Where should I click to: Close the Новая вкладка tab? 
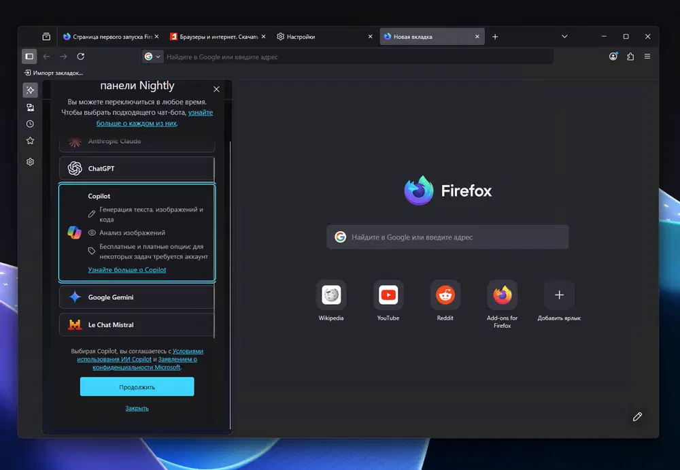(x=477, y=37)
